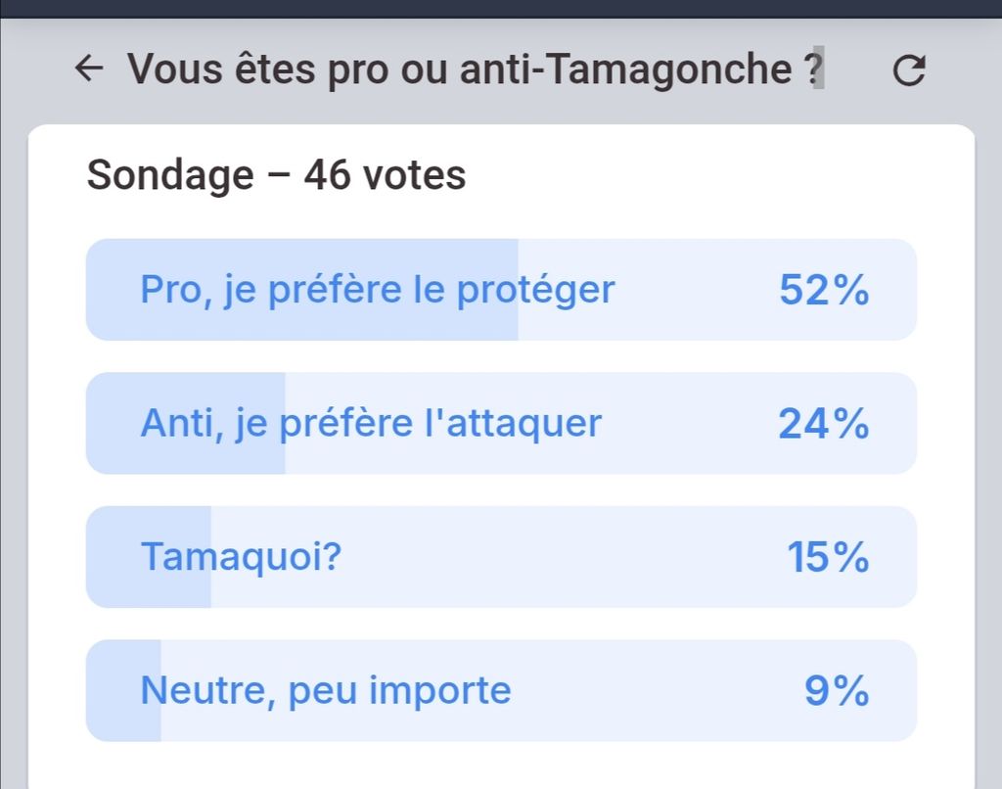Click the 24% result figure
1002x789 pixels.
pos(823,423)
